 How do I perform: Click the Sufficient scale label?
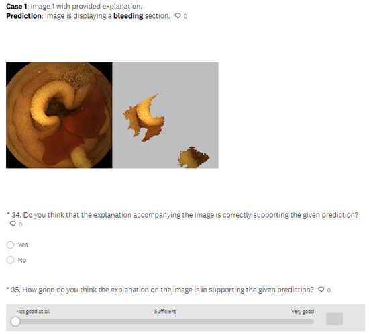pyautogui.click(x=165, y=312)
